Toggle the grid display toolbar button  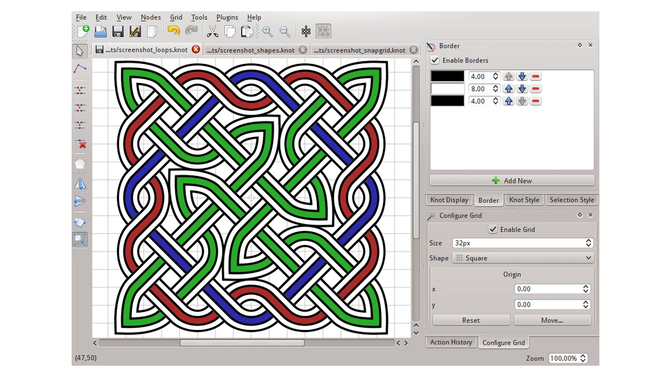[x=323, y=31]
